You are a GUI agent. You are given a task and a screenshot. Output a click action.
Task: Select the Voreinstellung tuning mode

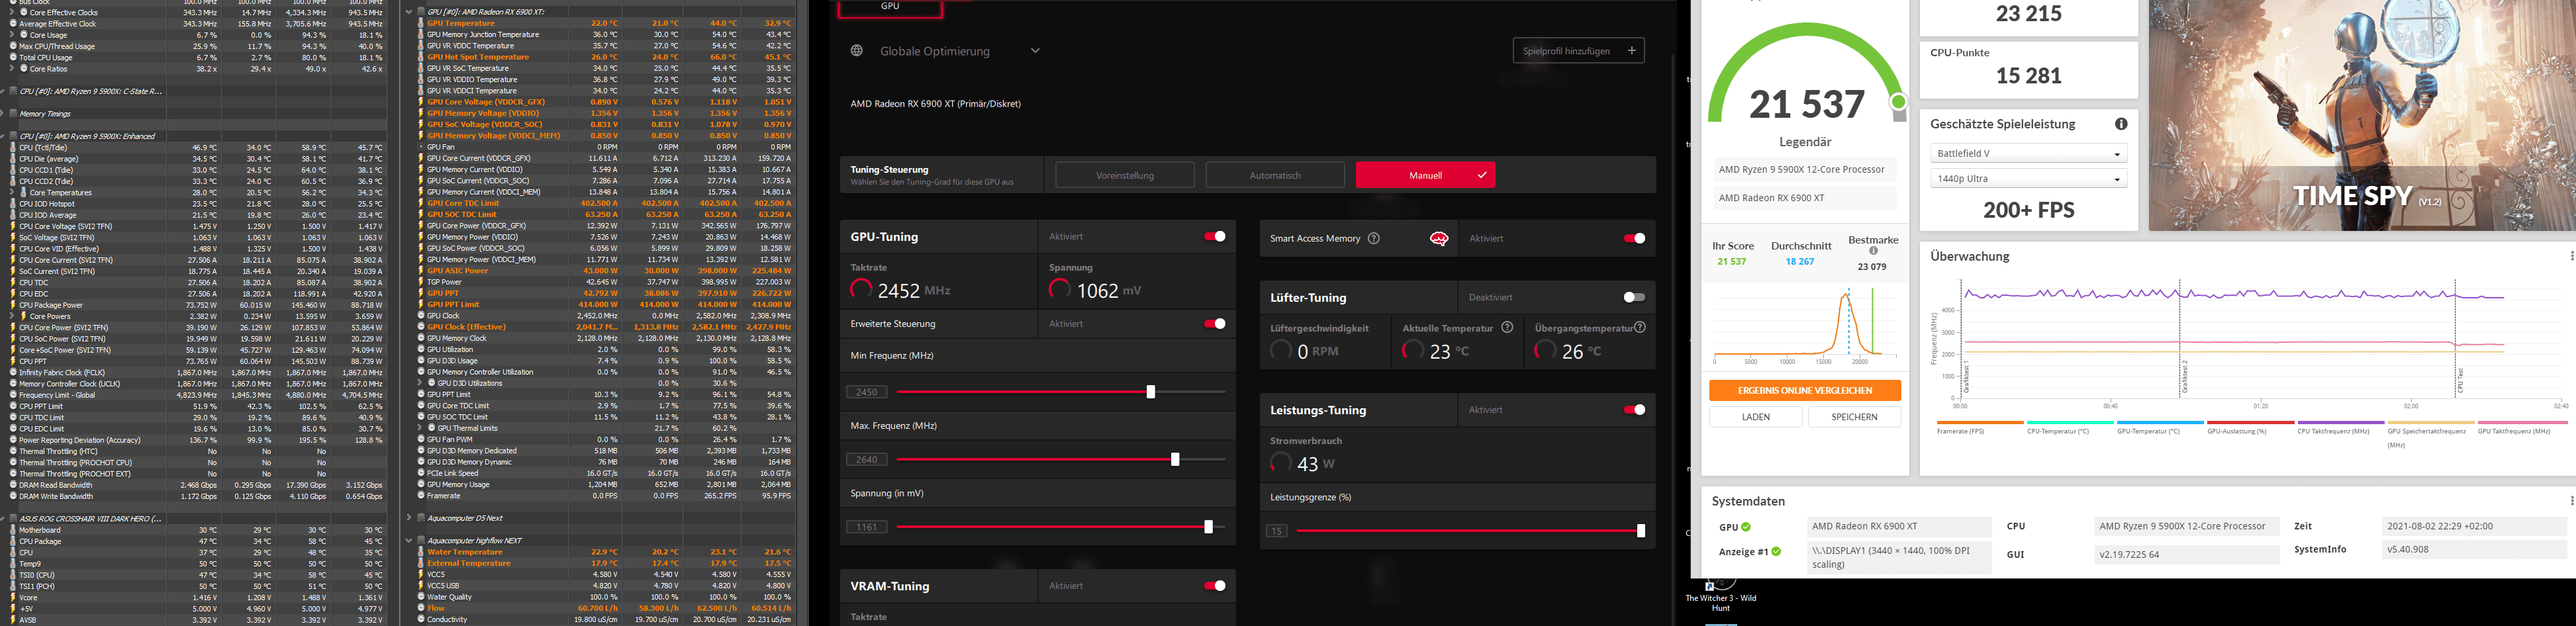tap(1125, 175)
